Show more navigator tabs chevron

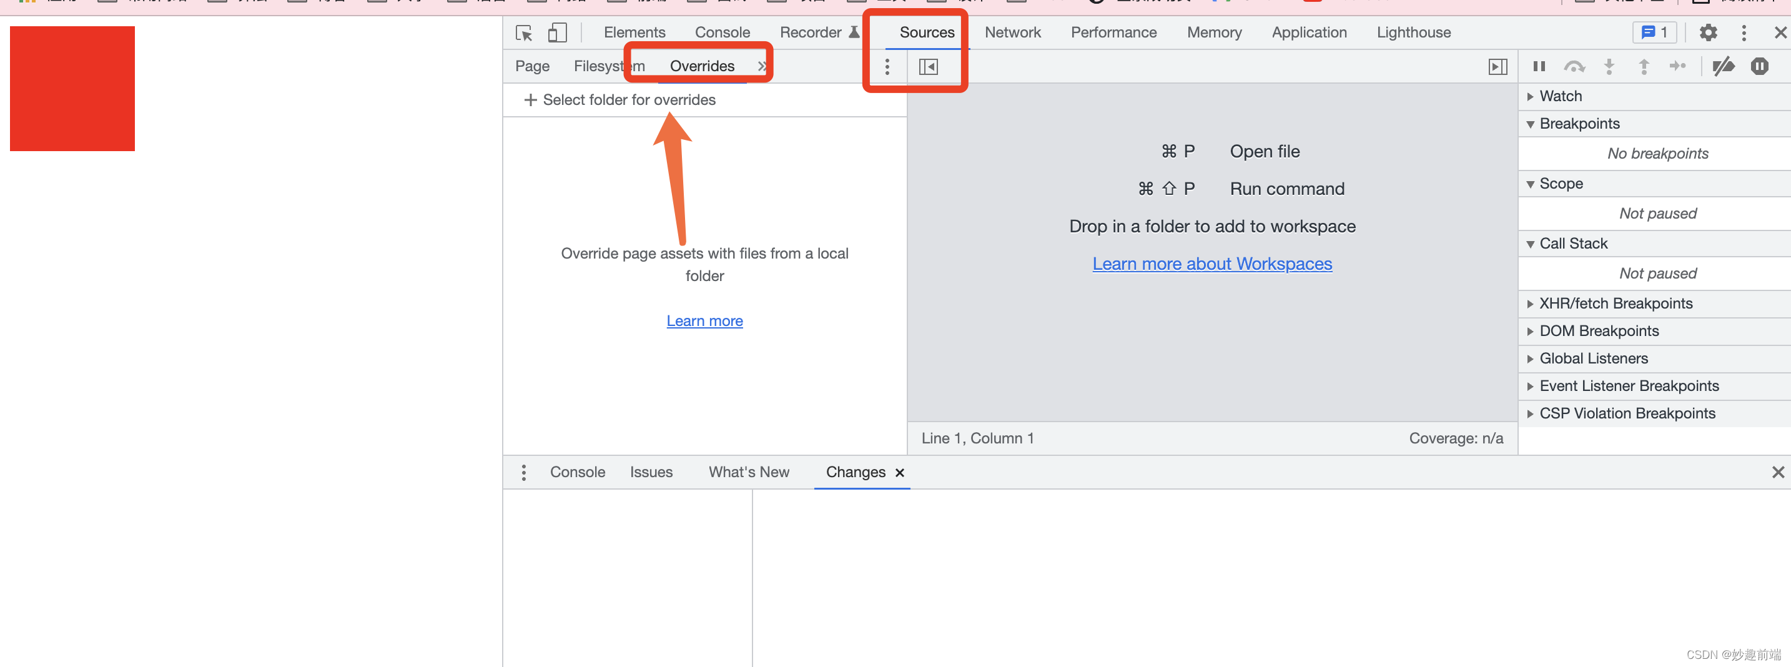(762, 67)
